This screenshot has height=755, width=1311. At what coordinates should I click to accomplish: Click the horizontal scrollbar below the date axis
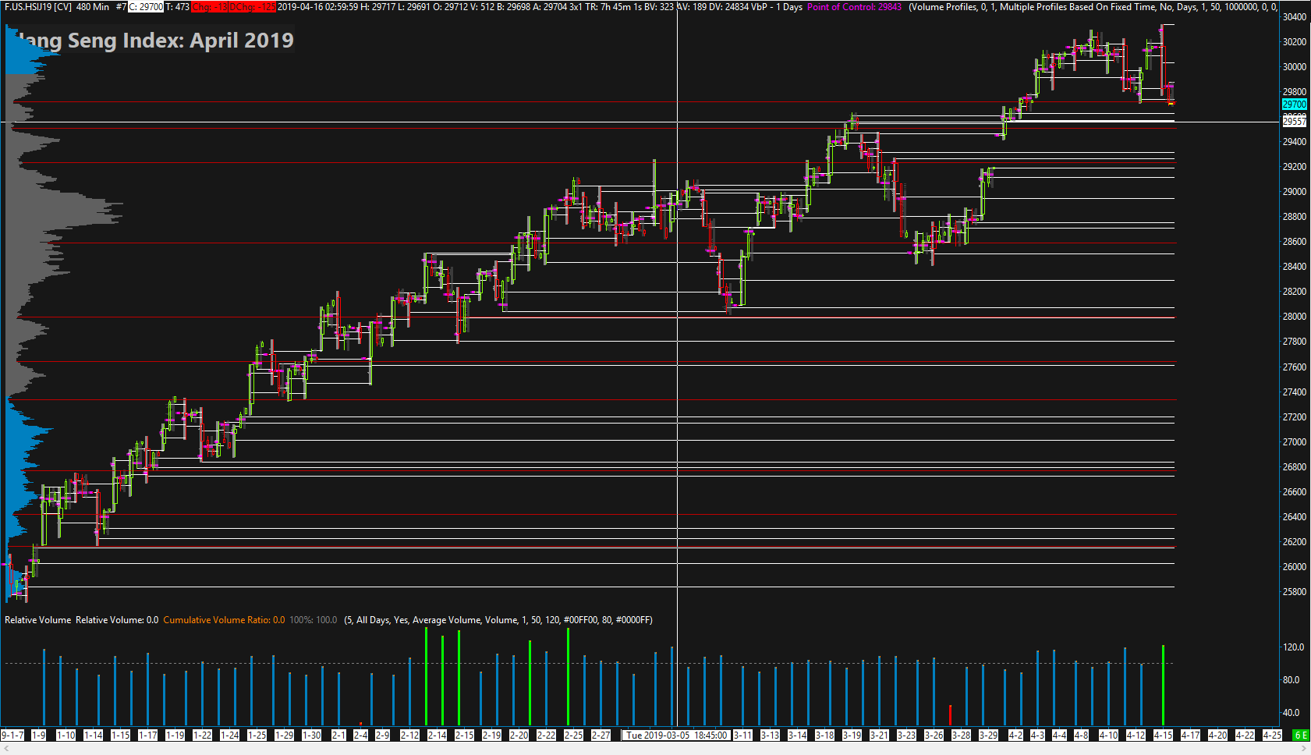coord(655,748)
